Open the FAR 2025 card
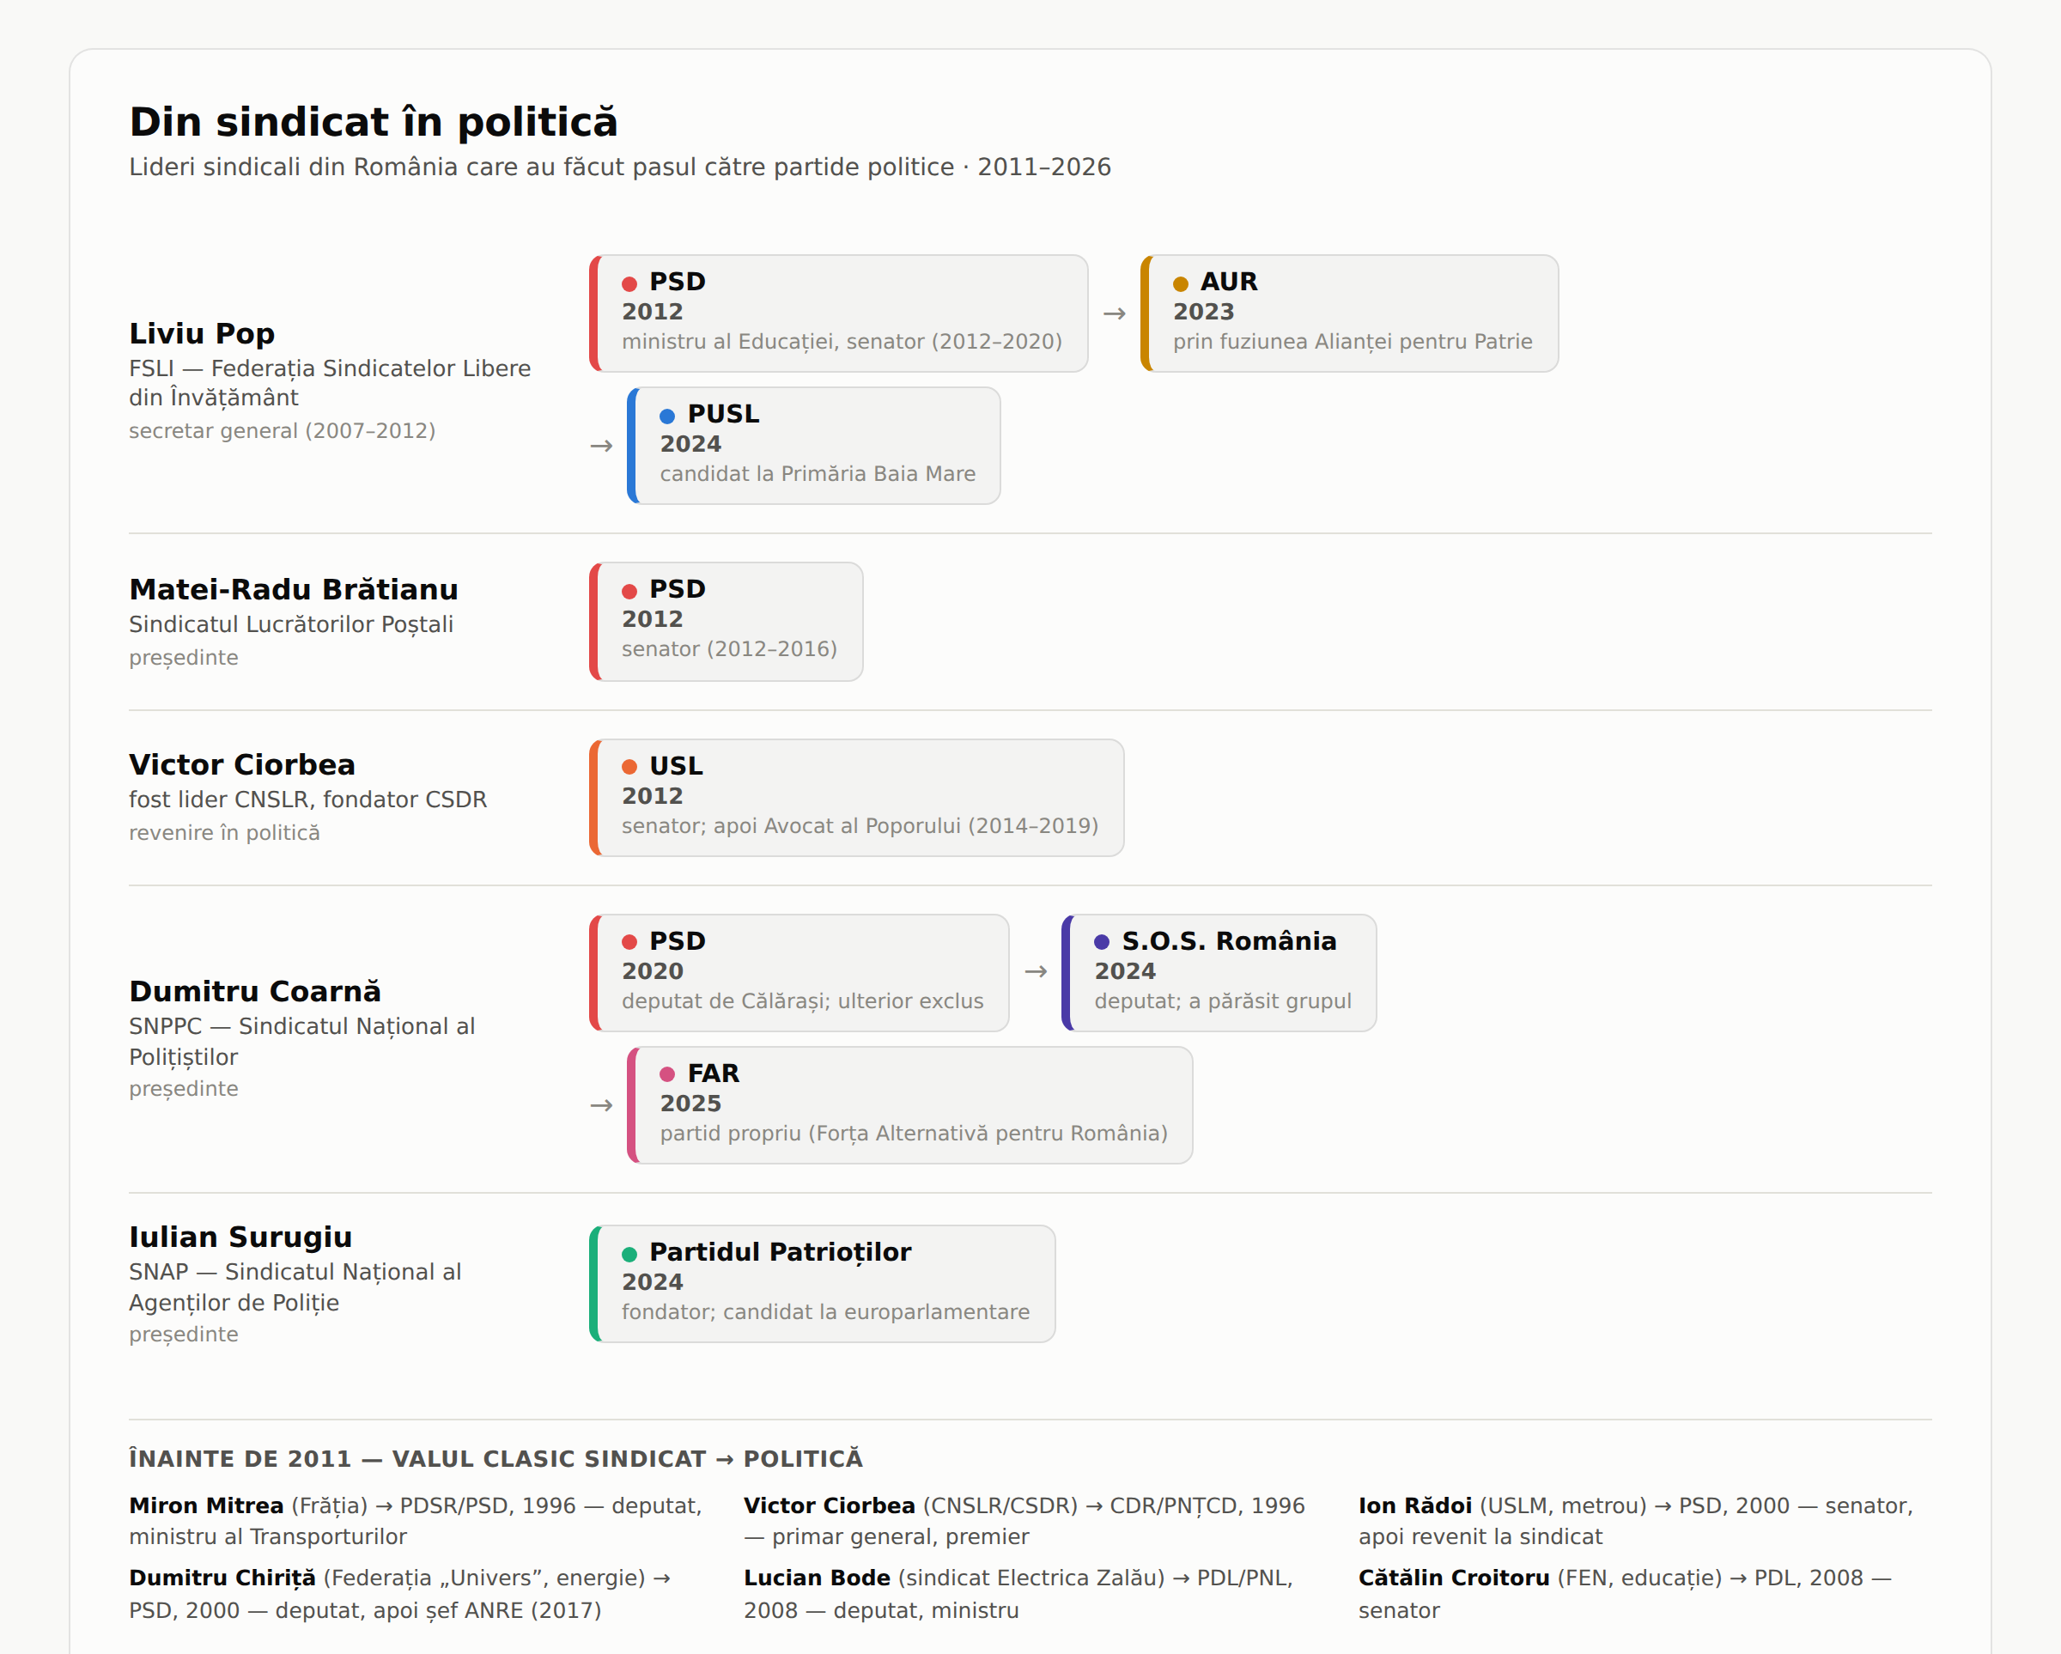 click(910, 1105)
